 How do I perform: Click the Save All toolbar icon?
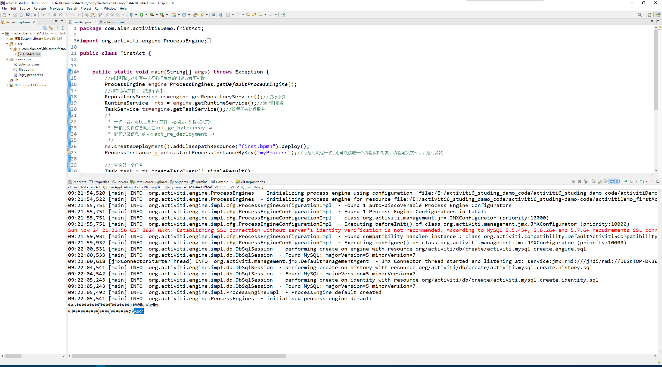20,15
